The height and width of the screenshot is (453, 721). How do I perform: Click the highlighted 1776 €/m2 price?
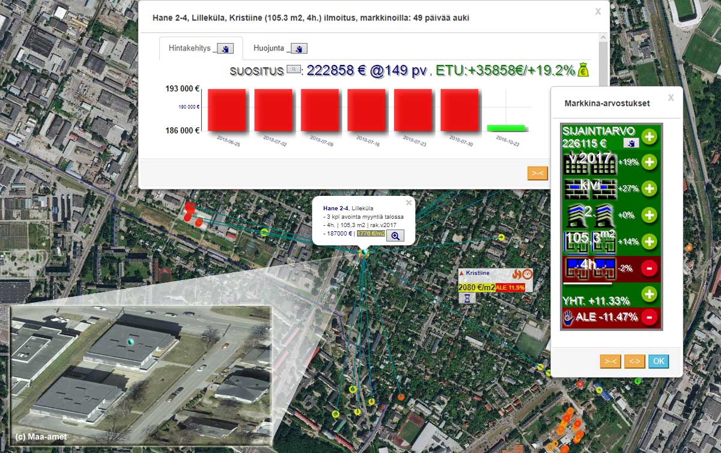[370, 233]
